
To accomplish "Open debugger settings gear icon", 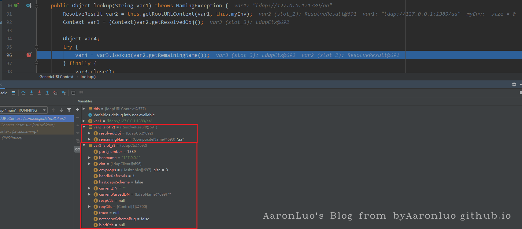I will point(514,84).
